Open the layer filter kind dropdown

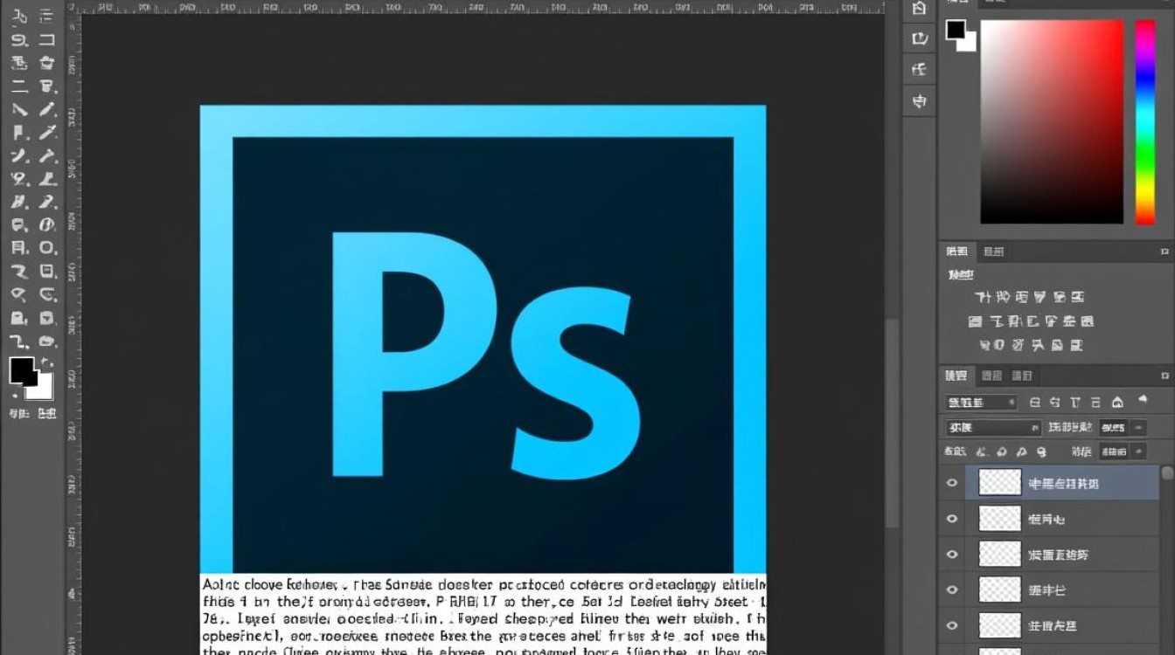coord(981,402)
